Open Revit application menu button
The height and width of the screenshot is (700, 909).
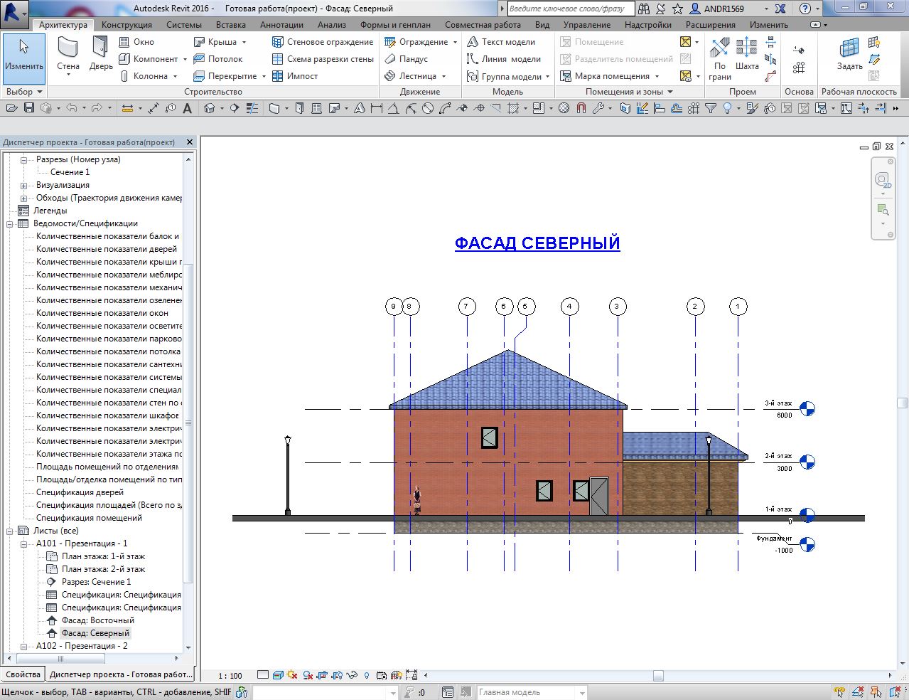14,13
